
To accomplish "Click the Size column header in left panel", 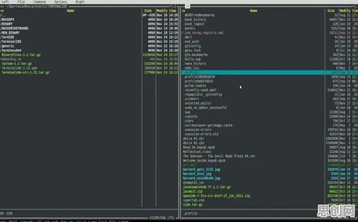I will click(148, 11).
